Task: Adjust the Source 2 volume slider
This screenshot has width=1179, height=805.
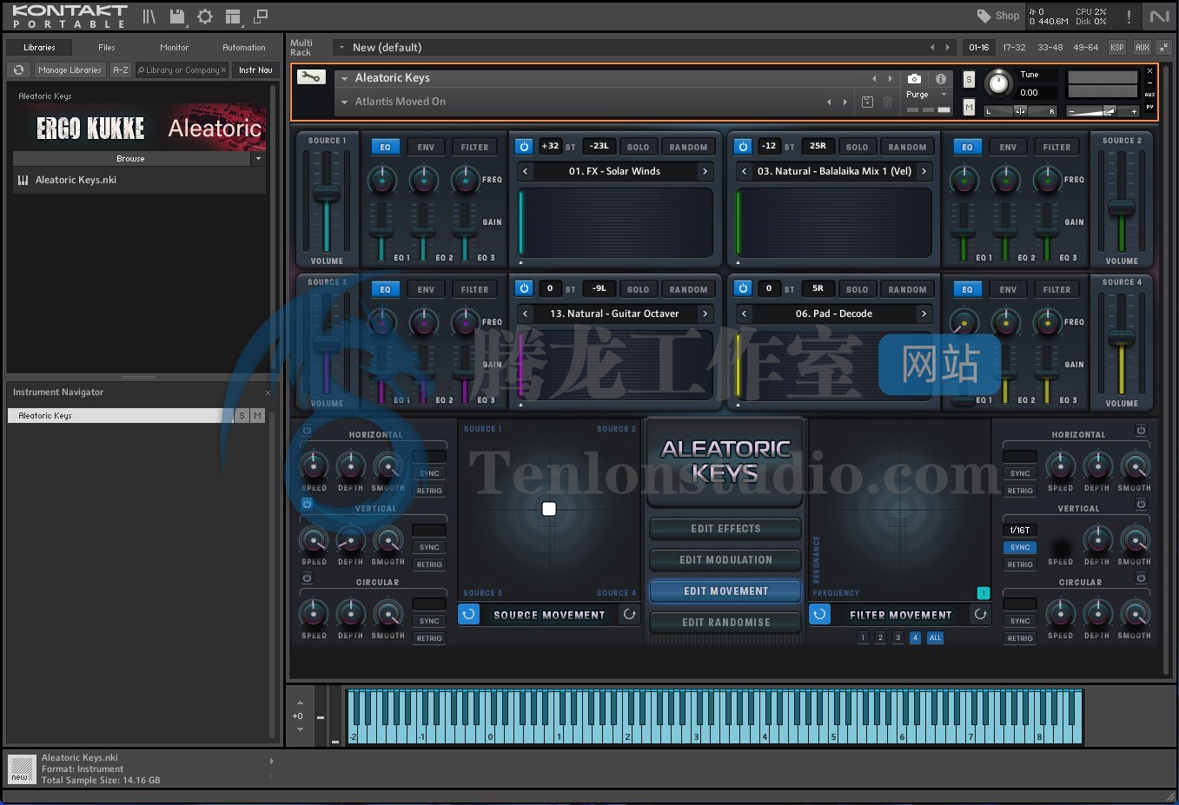Action: click(x=1121, y=207)
